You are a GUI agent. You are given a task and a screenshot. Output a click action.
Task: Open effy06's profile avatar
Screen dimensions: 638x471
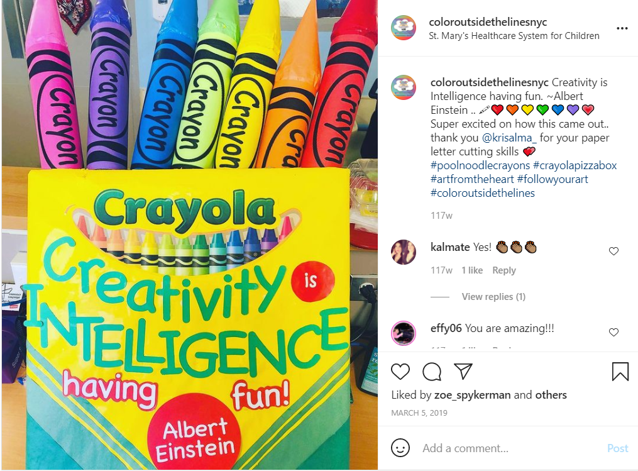pyautogui.click(x=403, y=333)
